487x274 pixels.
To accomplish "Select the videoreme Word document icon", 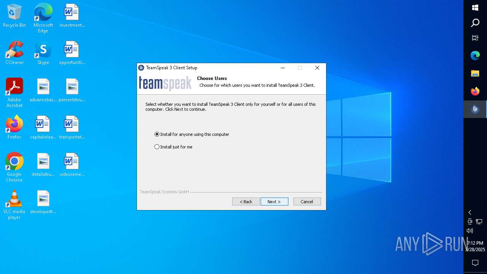I will [x=72, y=165].
